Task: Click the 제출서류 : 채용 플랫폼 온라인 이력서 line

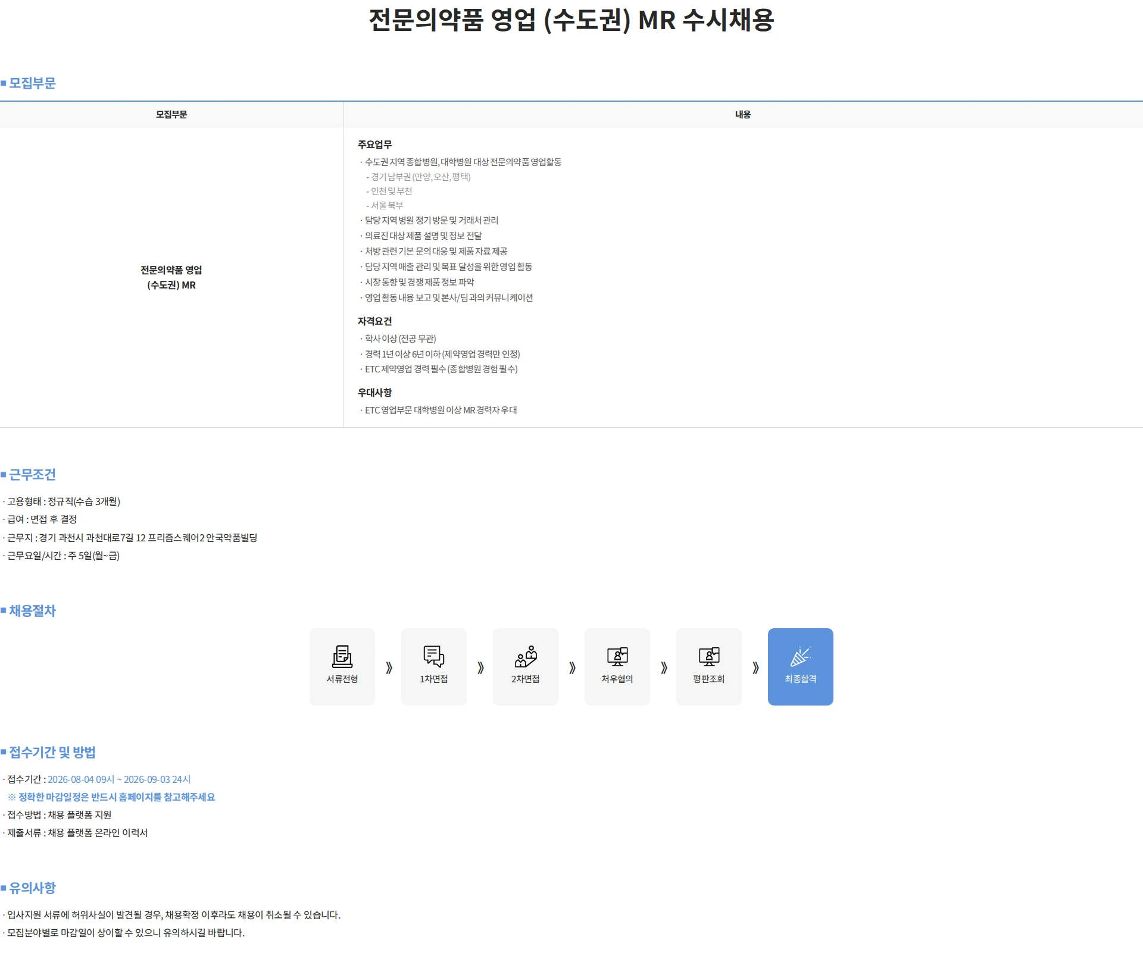Action: pyautogui.click(x=76, y=833)
